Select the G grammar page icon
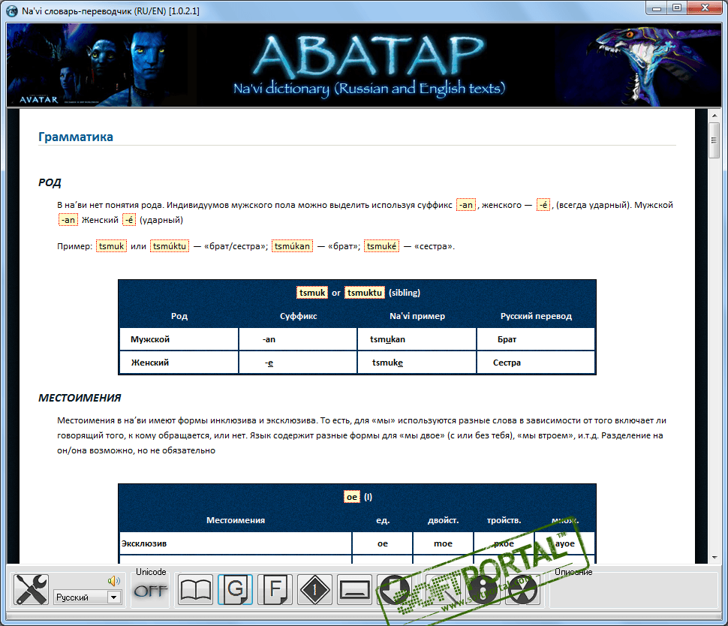 236,590
